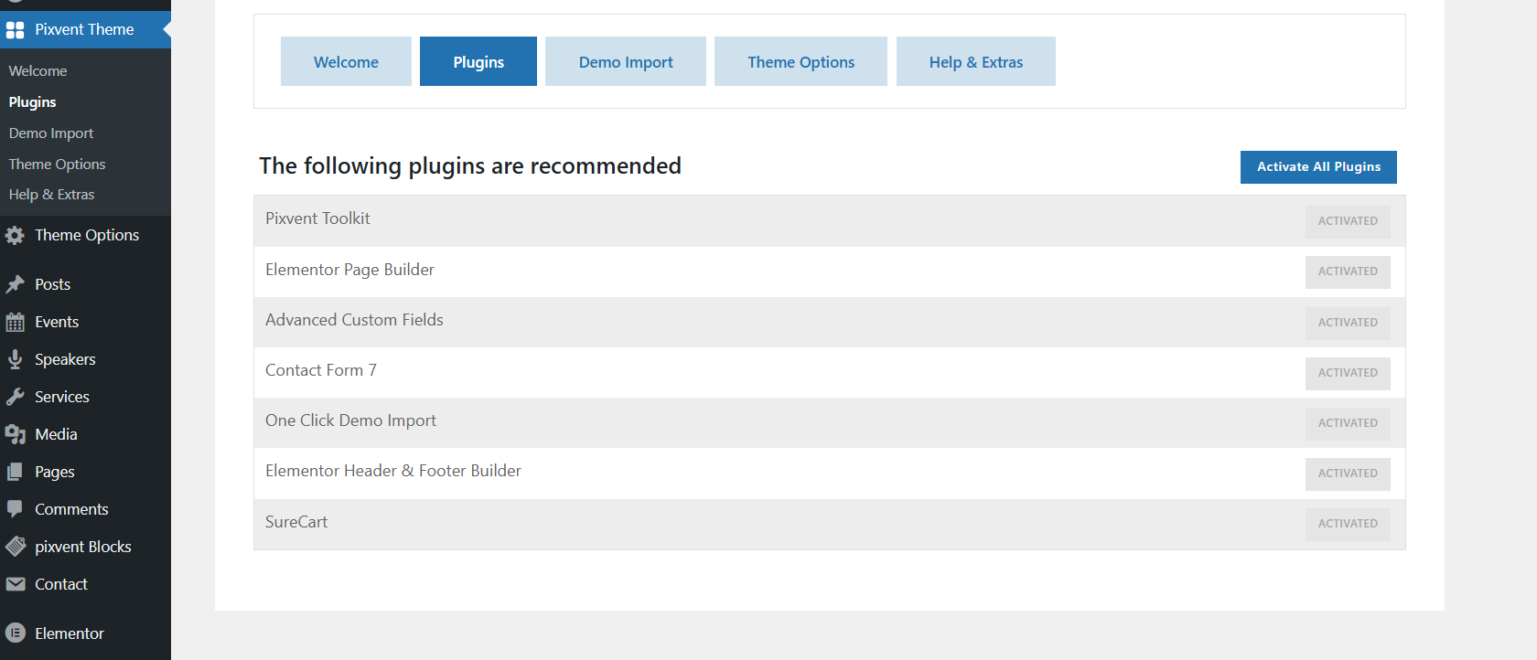Click the Activated button for Pixvent Toolkit

1348,221
